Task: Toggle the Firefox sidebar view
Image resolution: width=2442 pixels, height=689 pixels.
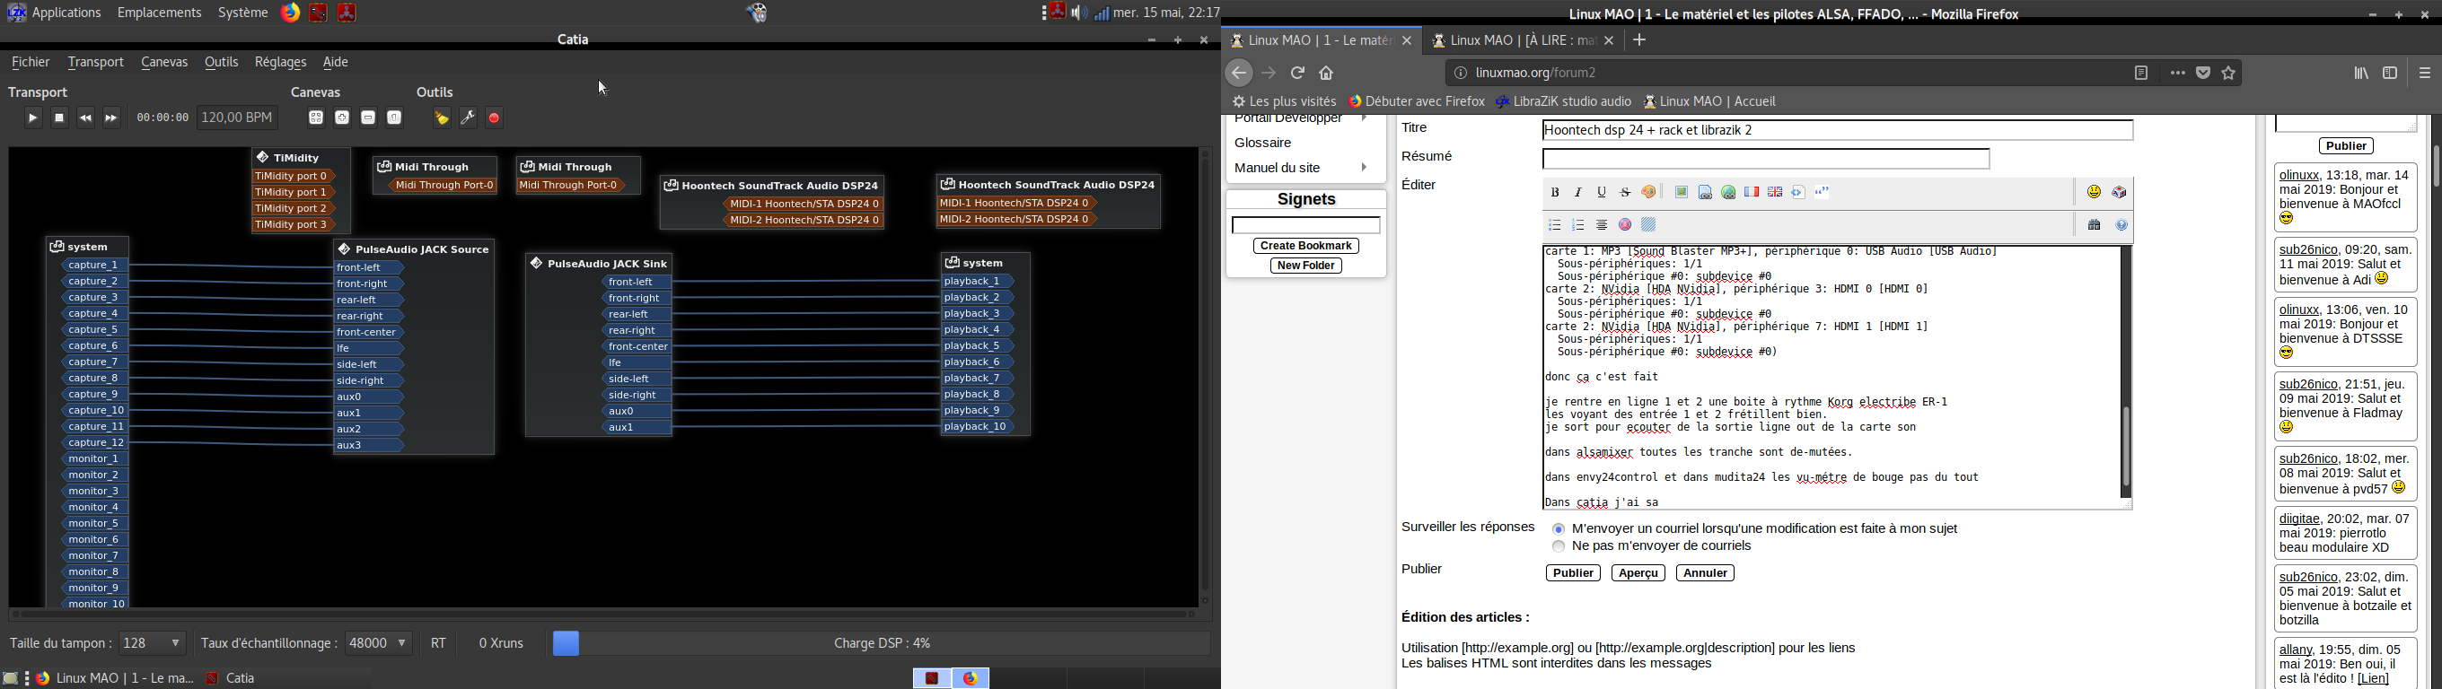Action: point(2391,73)
